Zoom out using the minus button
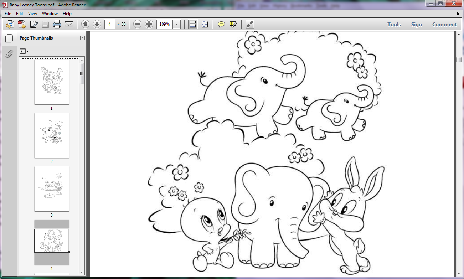Viewport: 464px width, 279px height. pos(138,24)
